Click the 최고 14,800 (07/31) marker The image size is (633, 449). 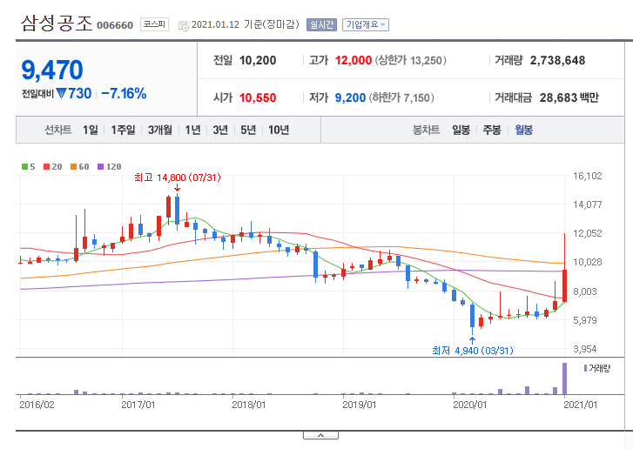(178, 178)
